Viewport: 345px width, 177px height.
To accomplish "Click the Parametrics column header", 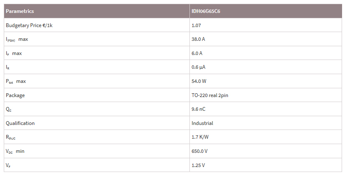I will point(20,11).
